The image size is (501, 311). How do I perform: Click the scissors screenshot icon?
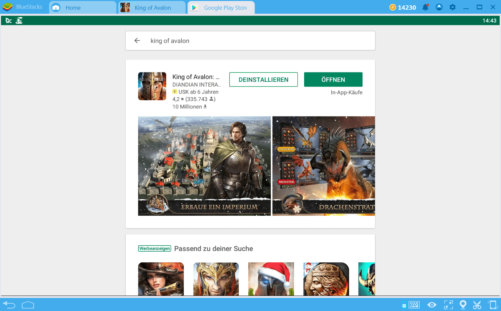coord(477,305)
